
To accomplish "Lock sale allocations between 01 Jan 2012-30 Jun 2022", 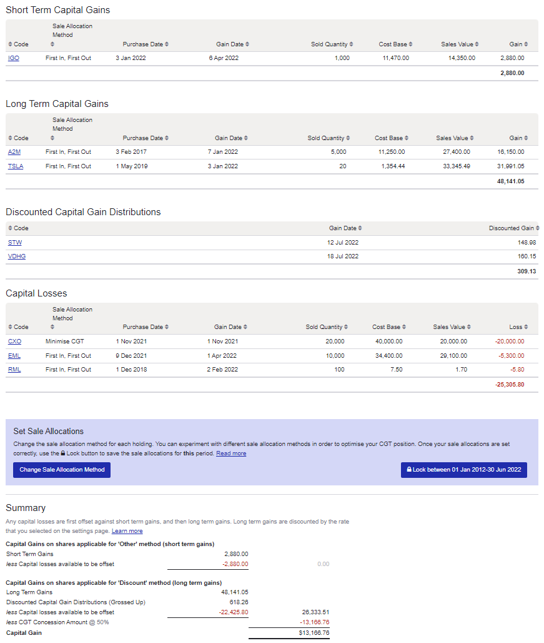I will click(x=463, y=470).
